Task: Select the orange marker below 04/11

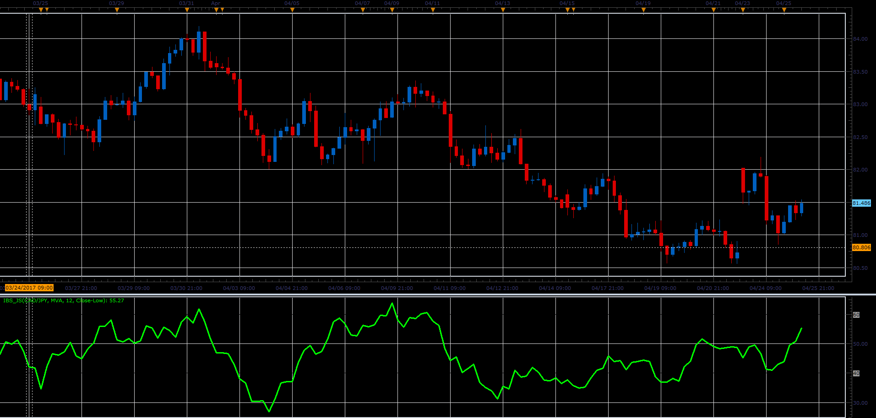Action: point(433,10)
